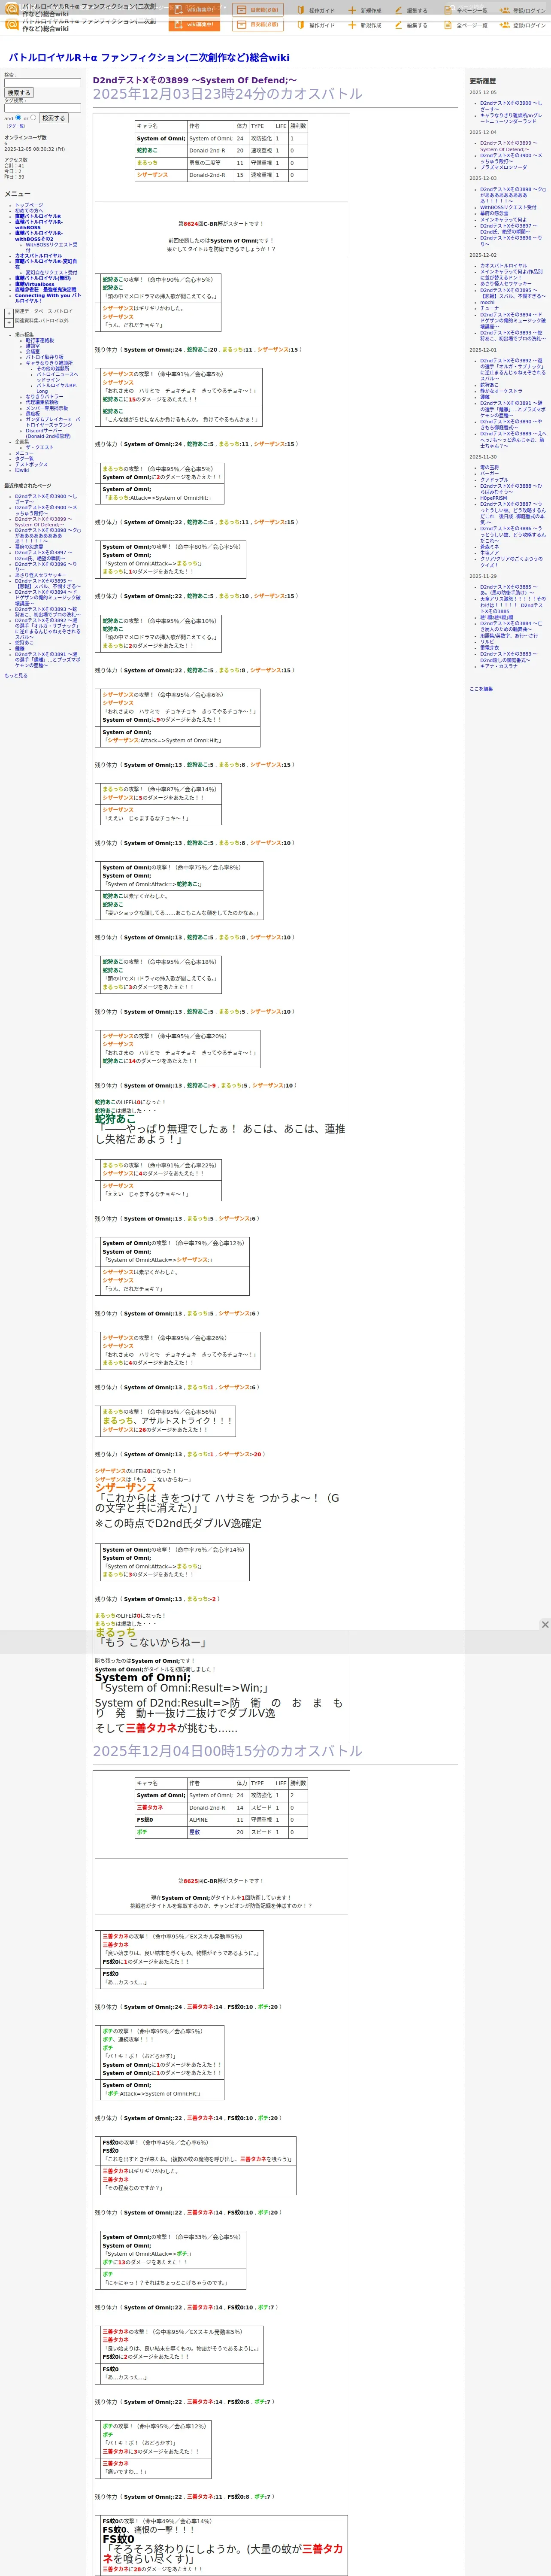Click heading 2025年12月03日23時24分のカオスバトル
551x2576 pixels.
tap(228, 94)
